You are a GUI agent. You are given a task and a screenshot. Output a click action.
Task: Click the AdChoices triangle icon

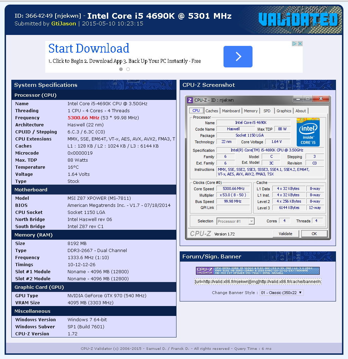(x=294, y=43)
